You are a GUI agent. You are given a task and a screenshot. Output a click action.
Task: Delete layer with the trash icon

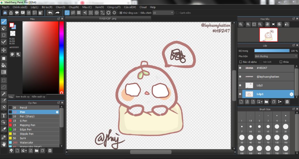287,102
